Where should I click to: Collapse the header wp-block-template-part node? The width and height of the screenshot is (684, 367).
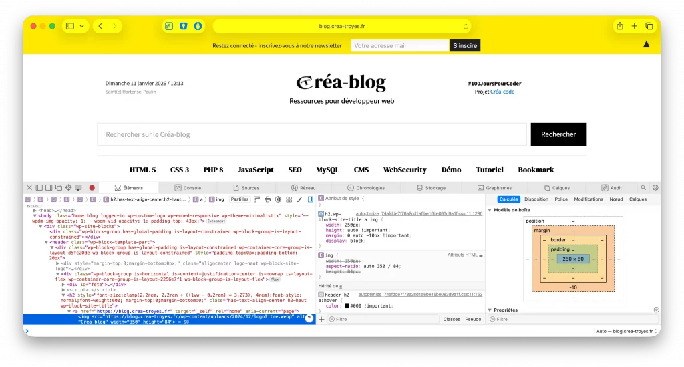46,242
